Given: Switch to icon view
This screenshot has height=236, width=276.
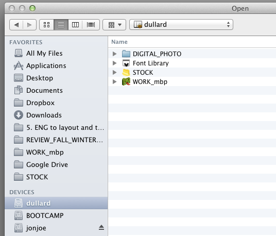Looking at the screenshot, I should [x=47, y=25].
